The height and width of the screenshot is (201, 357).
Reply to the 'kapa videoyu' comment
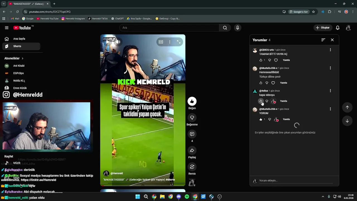point(283,101)
